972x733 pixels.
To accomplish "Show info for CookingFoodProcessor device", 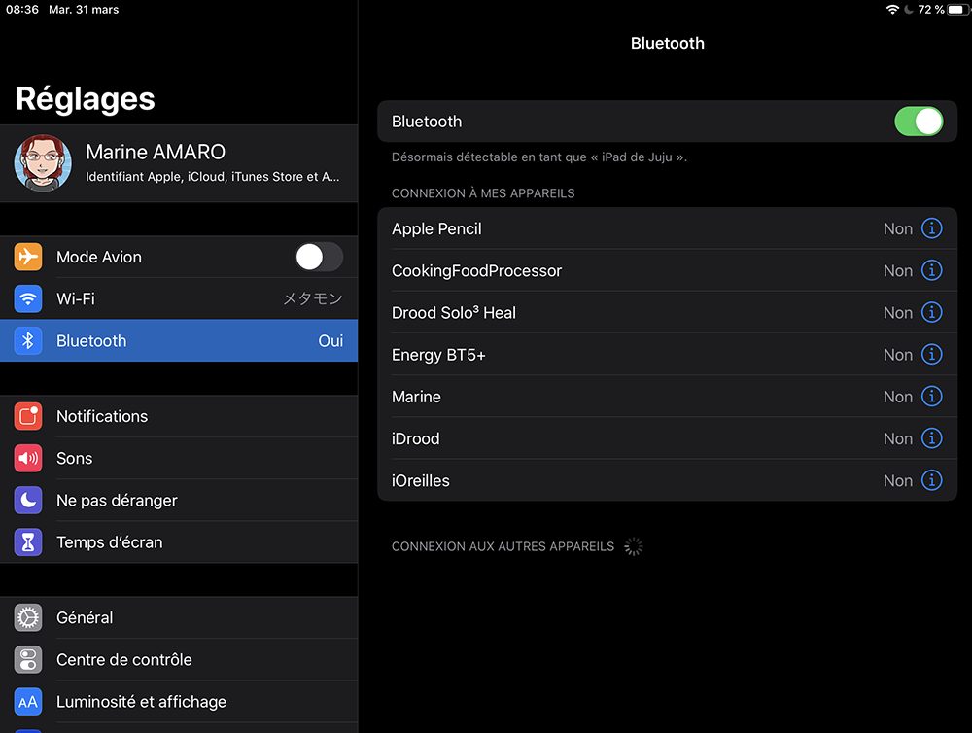I will pyautogui.click(x=931, y=270).
